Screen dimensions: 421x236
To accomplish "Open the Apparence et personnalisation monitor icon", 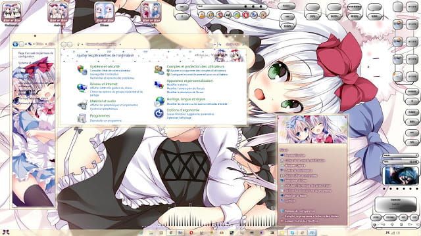I will point(159,85).
